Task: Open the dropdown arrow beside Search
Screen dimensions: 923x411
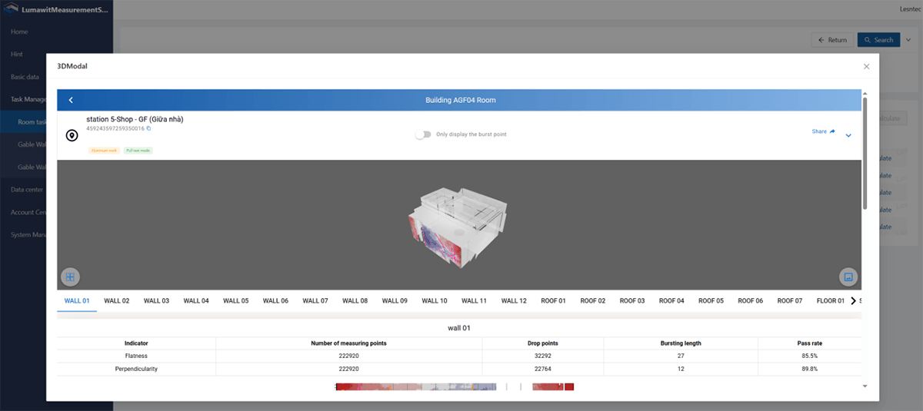Action: (908, 40)
